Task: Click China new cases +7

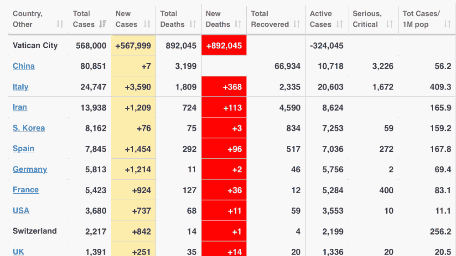Action: [x=146, y=66]
